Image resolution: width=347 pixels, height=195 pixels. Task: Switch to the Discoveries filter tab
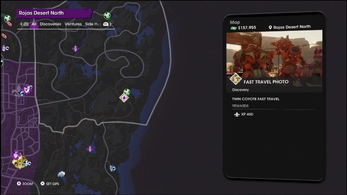coord(51,24)
